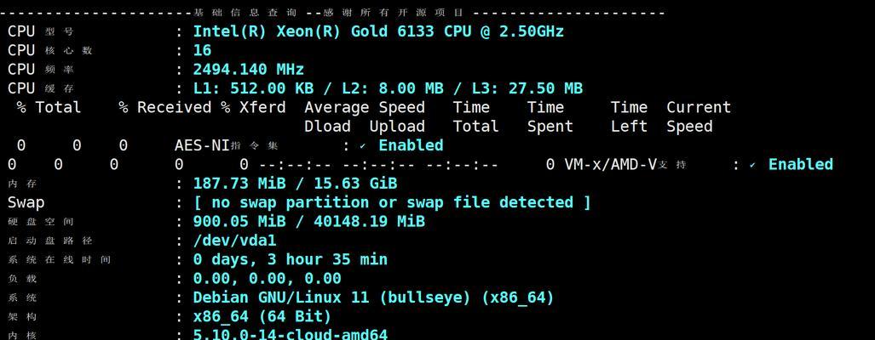Click the L1/L2/L3 cache sizes line
The image size is (875, 340).
[x=388, y=88]
